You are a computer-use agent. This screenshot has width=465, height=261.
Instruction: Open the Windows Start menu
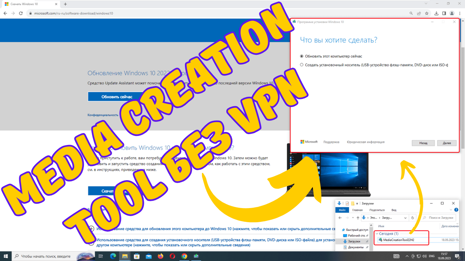coord(6,256)
